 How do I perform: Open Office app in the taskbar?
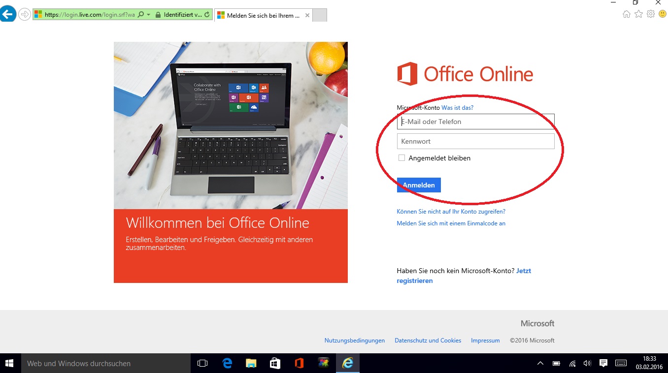coord(299,363)
